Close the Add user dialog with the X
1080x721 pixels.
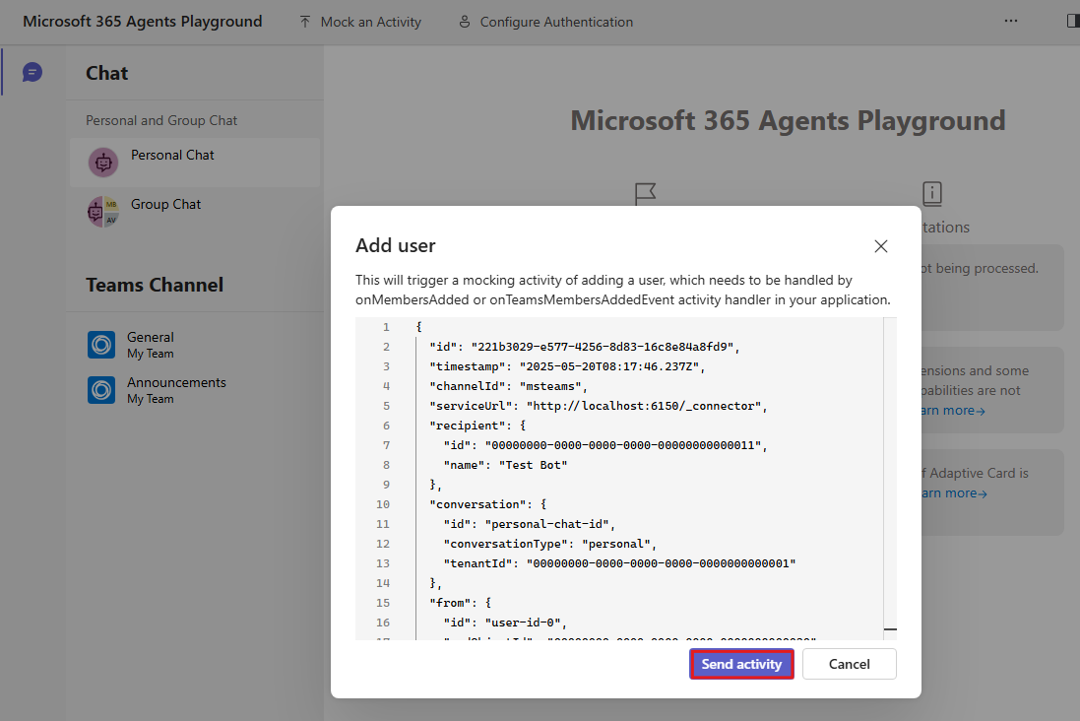pos(880,246)
